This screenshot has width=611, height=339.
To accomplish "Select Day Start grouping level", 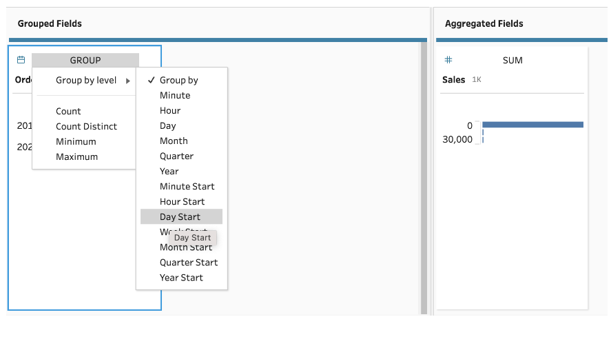I will (x=180, y=216).
